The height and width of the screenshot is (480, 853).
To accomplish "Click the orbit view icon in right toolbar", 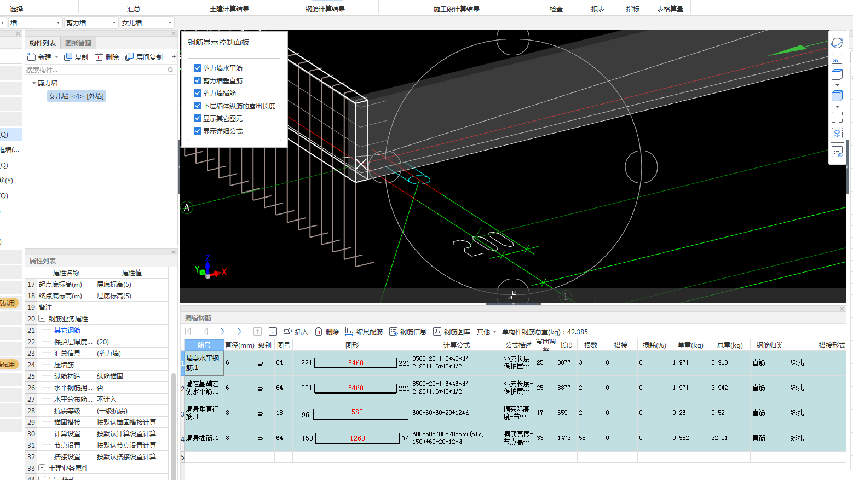I will (837, 43).
